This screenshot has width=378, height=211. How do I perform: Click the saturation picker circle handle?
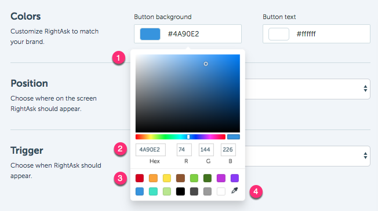(x=206, y=64)
